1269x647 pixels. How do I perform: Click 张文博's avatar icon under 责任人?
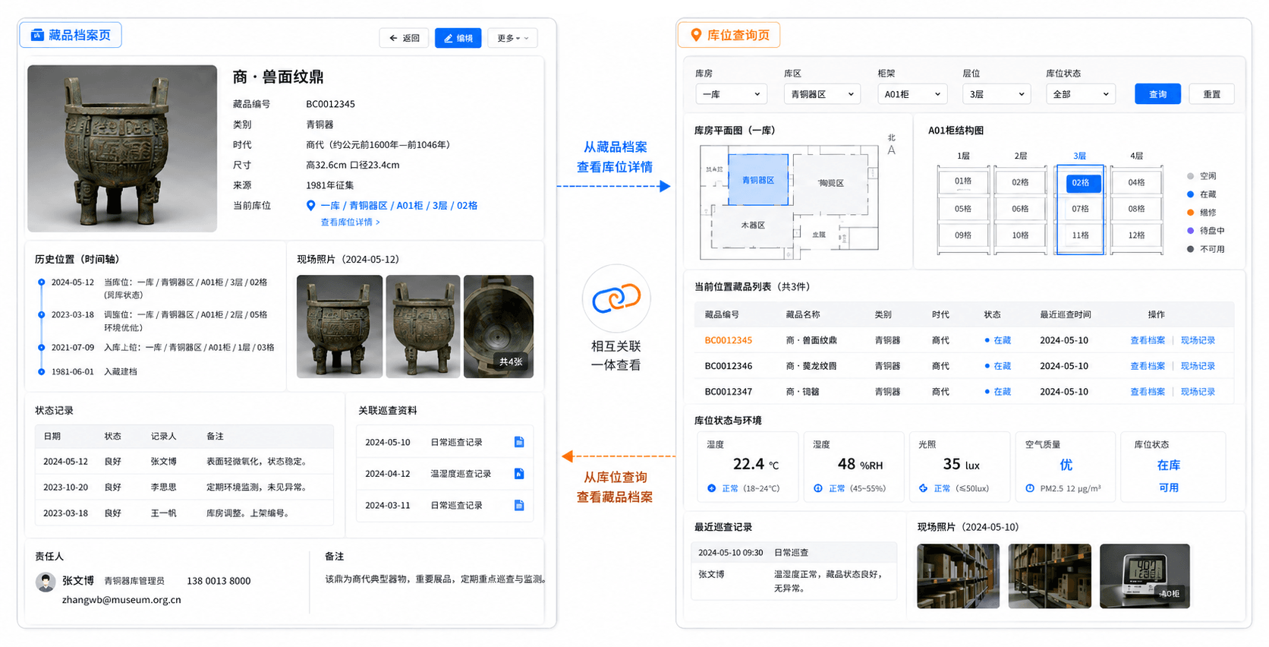tap(46, 582)
